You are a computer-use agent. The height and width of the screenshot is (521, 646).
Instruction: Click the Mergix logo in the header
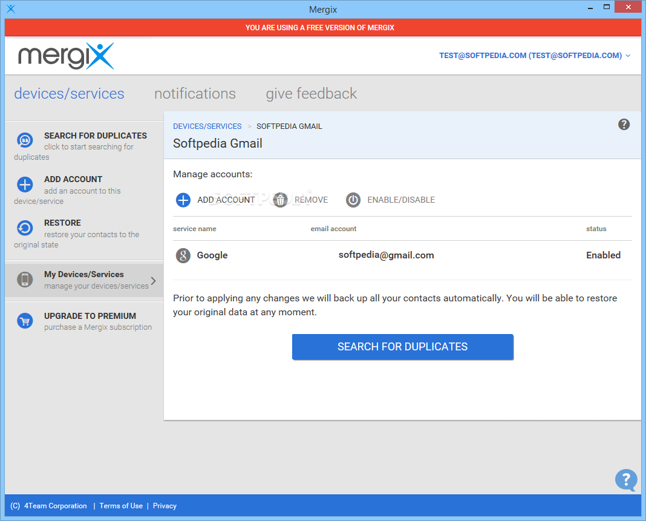tap(66, 56)
